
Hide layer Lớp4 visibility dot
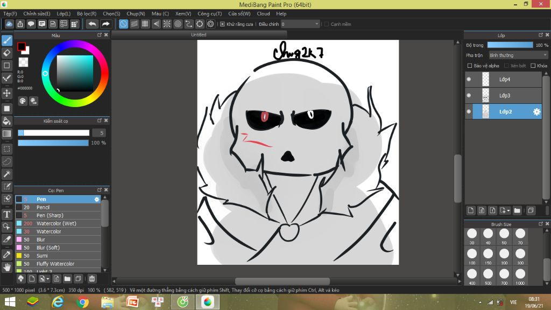(469, 80)
